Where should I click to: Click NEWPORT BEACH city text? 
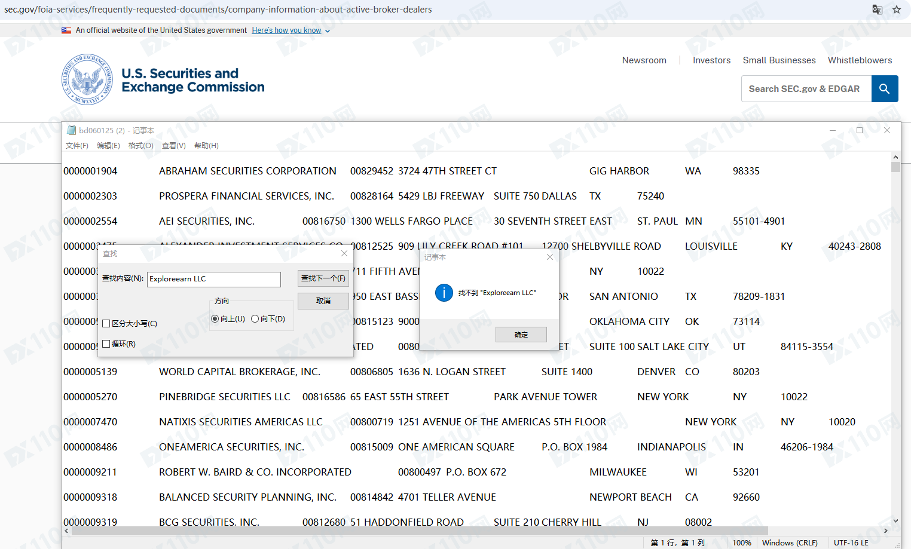(631, 497)
